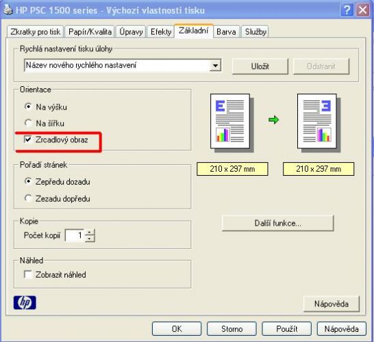The height and width of the screenshot is (342, 374).
Task: Open Další funkce button
Action: [x=277, y=223]
